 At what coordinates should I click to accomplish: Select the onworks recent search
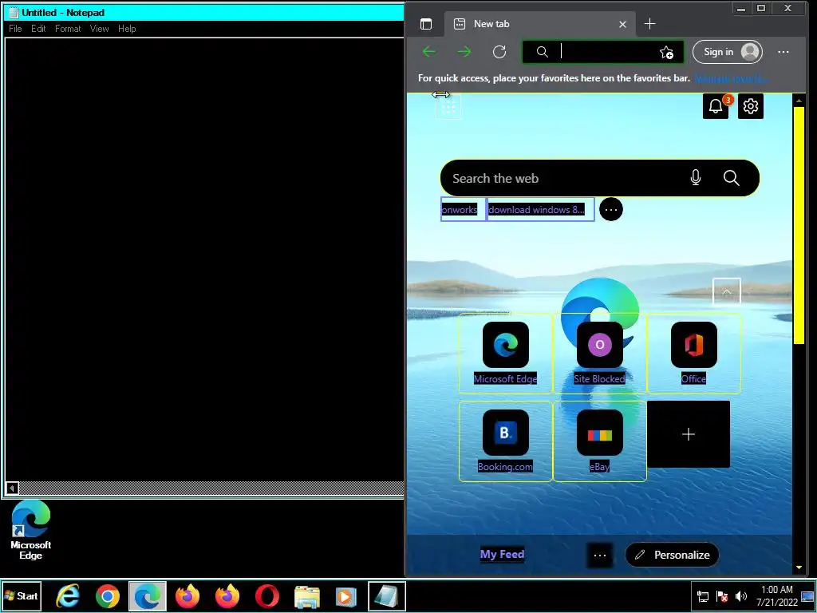click(x=463, y=210)
